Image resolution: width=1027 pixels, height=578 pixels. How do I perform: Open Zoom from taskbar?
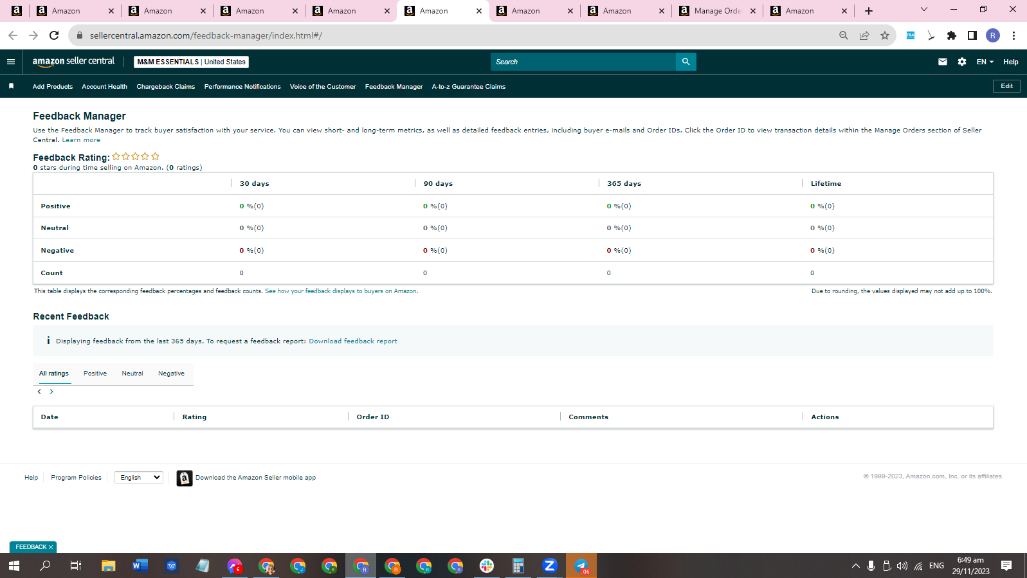point(549,566)
